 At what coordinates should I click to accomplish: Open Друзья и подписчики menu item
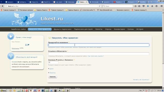point(63,29)
